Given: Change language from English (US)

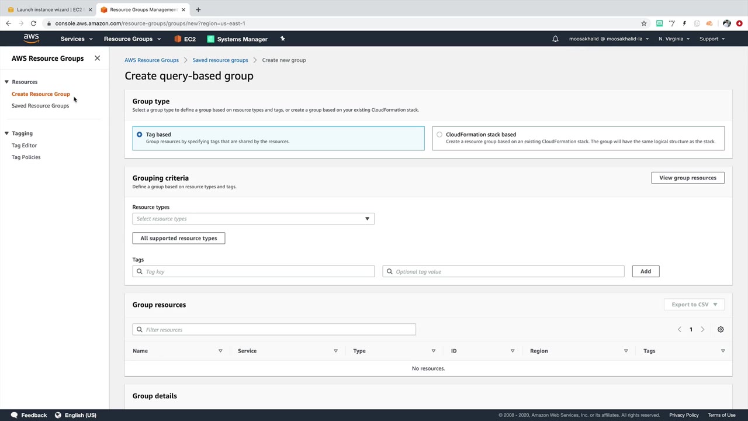Looking at the screenshot, I should point(75,415).
